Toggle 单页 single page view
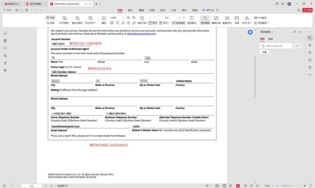This screenshot has height=188, width=315. (x=153, y=23)
